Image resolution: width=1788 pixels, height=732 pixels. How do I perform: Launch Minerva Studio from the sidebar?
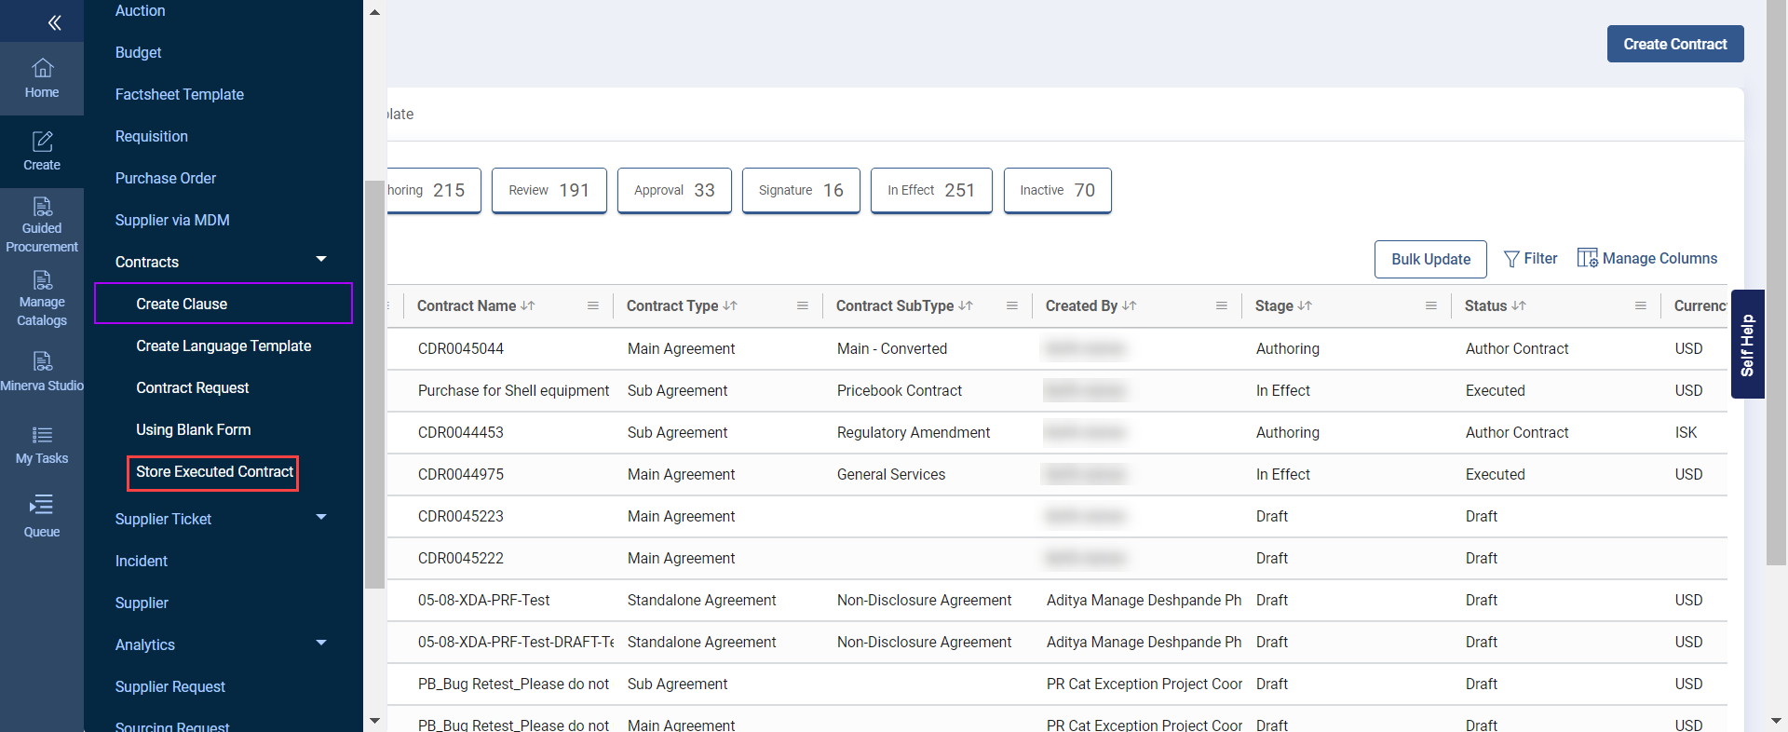click(42, 372)
